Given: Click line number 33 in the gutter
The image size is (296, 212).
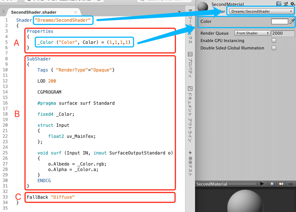Looking at the screenshot, I should [x=5, y=197].
